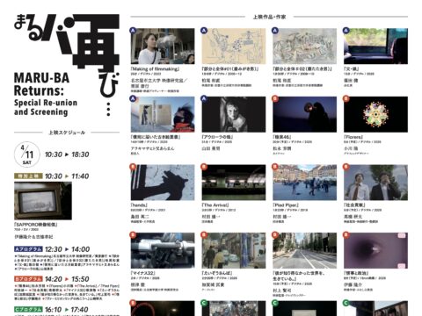
Task: Select the Aプログラム blue label
Action: tap(28, 249)
